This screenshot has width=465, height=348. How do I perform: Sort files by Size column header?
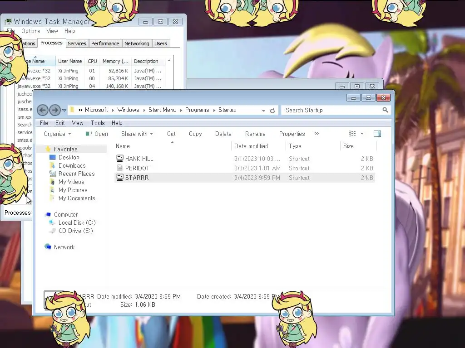(x=359, y=146)
